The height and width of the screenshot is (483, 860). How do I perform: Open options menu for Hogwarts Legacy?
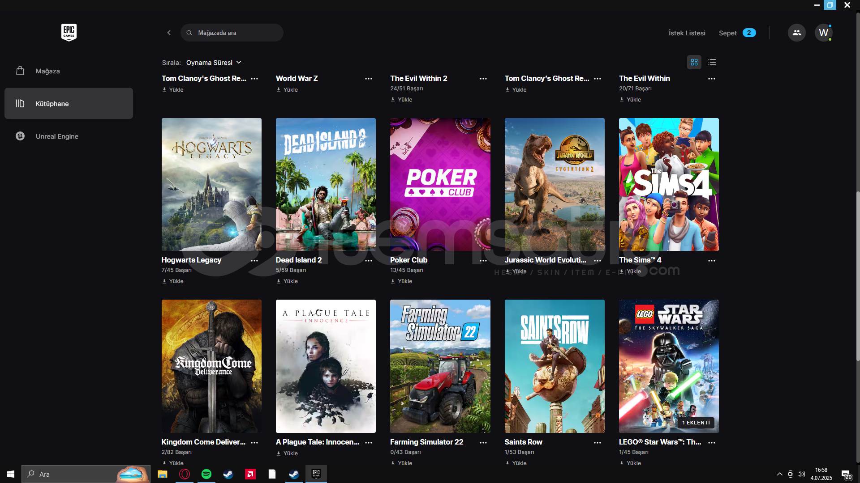pyautogui.click(x=254, y=260)
